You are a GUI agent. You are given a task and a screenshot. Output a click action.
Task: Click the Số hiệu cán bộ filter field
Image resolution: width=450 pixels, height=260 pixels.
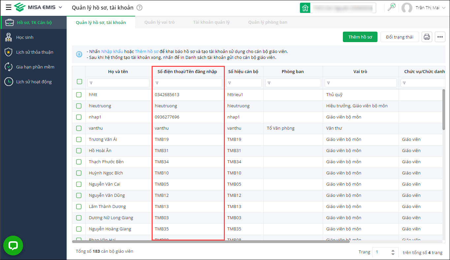click(244, 83)
